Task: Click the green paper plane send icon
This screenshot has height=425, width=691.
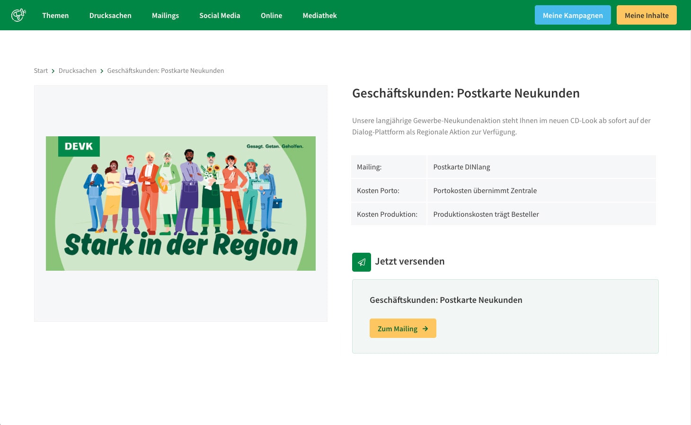Action: 362,262
